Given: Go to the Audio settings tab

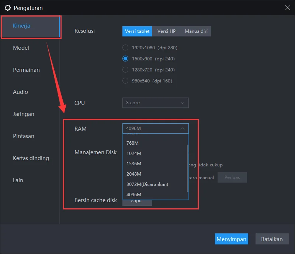Looking at the screenshot, I should (20, 92).
